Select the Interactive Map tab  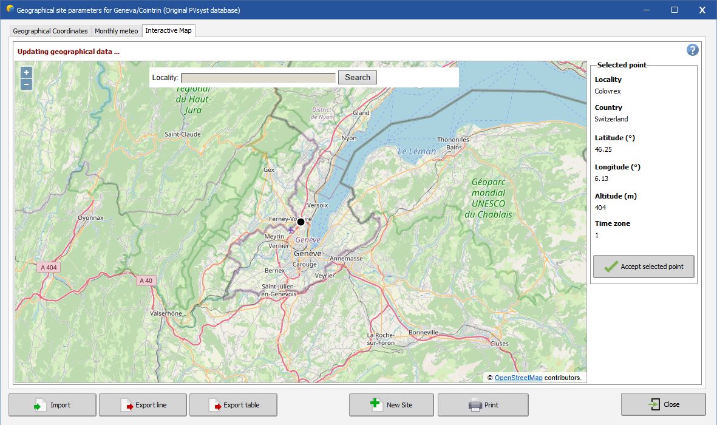click(168, 31)
